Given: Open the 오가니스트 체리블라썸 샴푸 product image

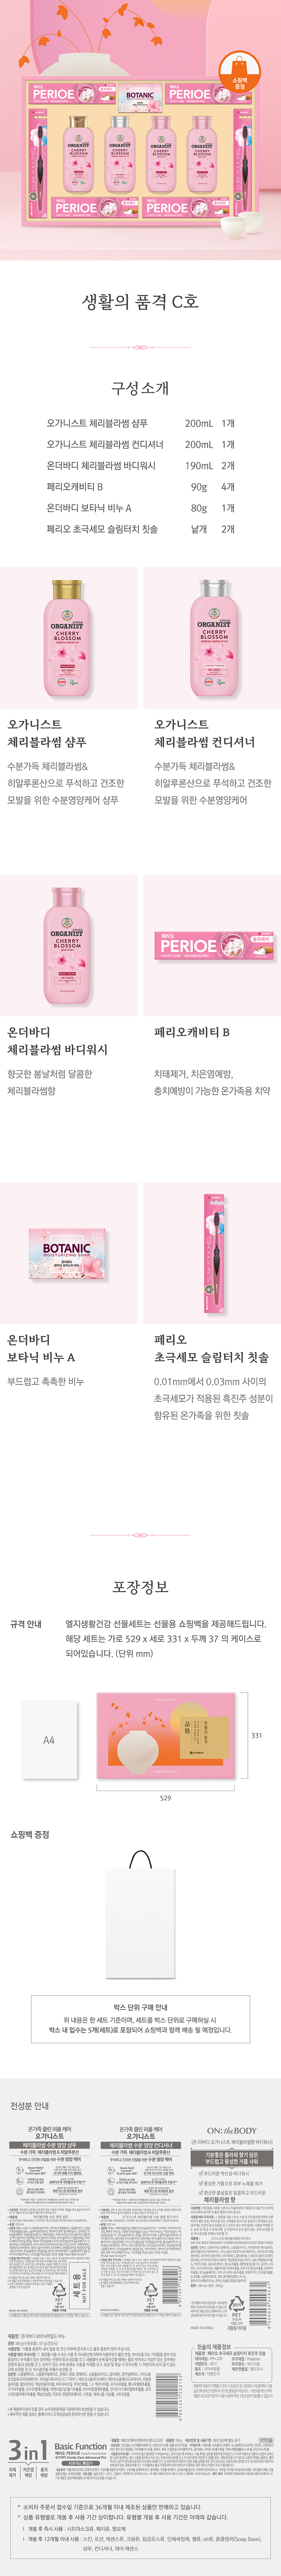Looking at the screenshot, I should click(x=69, y=638).
